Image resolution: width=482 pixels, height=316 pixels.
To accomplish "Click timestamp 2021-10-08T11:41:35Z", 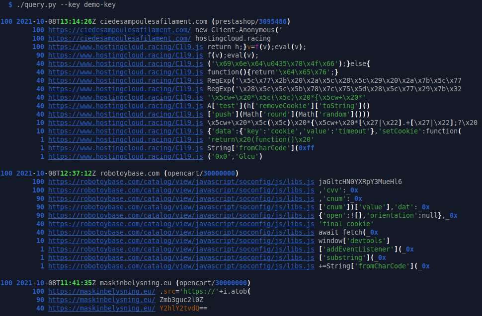I will click(x=56, y=283).
